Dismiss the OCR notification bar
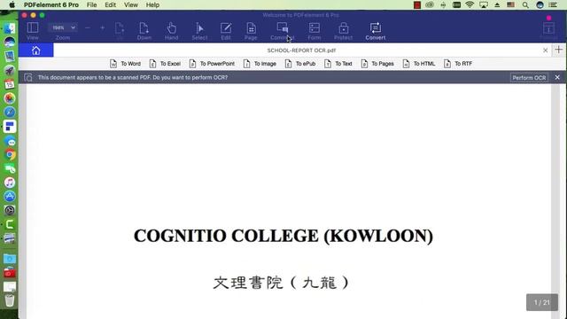Viewport: 567px width, 319px height. [557, 77]
